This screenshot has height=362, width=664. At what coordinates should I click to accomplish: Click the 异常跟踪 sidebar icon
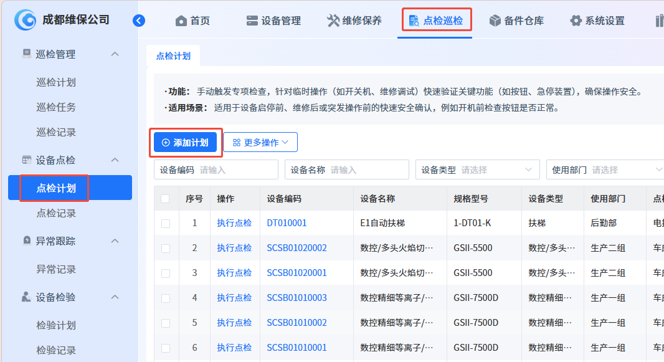(27, 241)
